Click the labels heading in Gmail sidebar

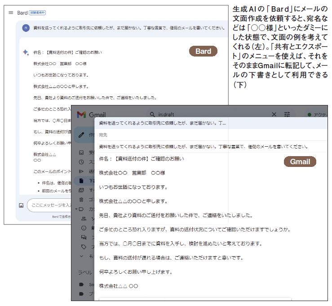[85, 272]
